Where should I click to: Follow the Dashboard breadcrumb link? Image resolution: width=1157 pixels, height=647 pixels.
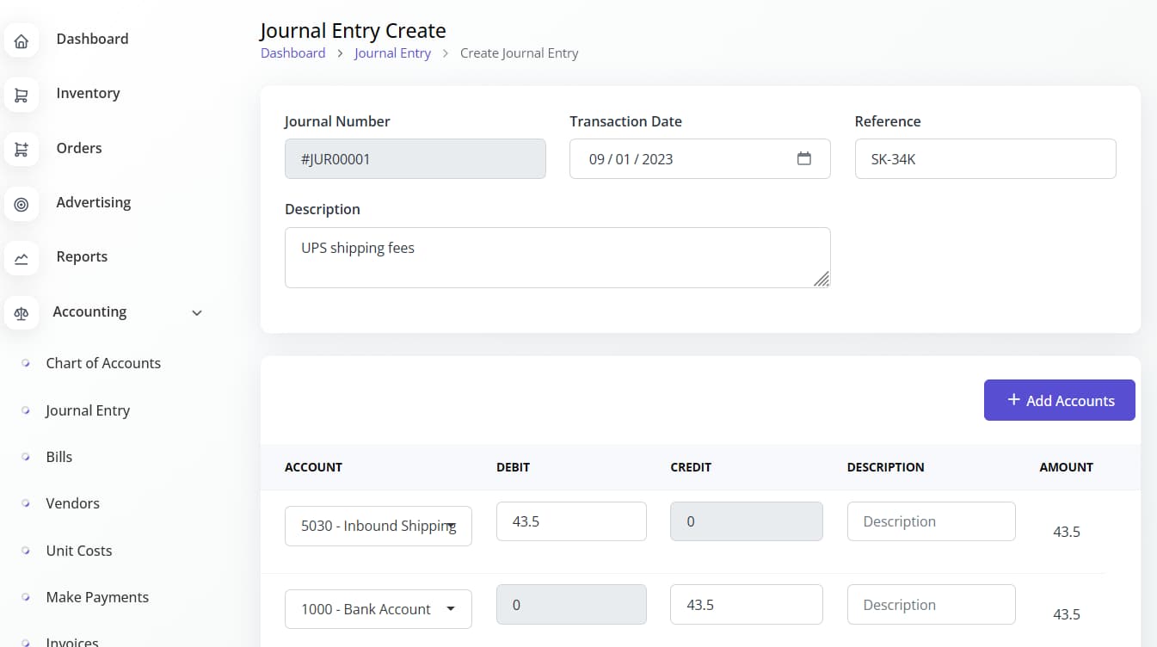point(292,53)
